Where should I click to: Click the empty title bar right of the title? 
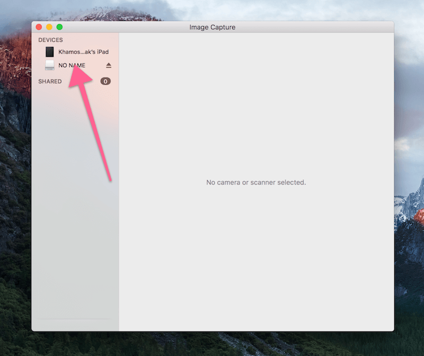[318, 27]
